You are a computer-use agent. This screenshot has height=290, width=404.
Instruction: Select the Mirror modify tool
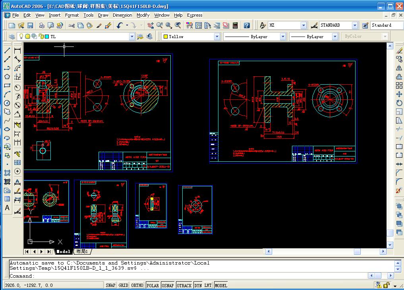[x=399, y=68]
